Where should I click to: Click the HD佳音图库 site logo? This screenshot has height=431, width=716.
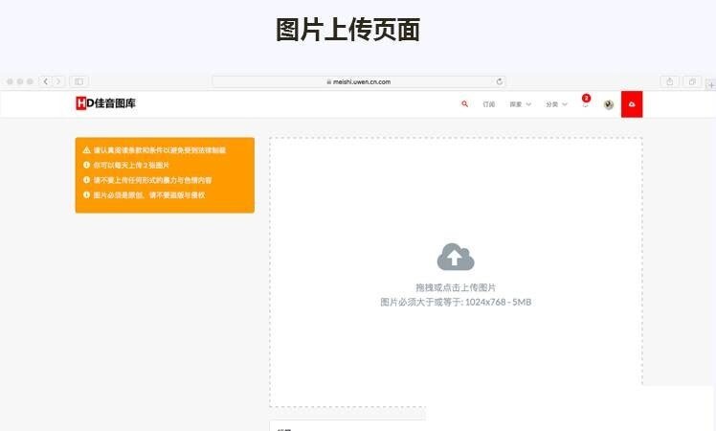point(105,103)
